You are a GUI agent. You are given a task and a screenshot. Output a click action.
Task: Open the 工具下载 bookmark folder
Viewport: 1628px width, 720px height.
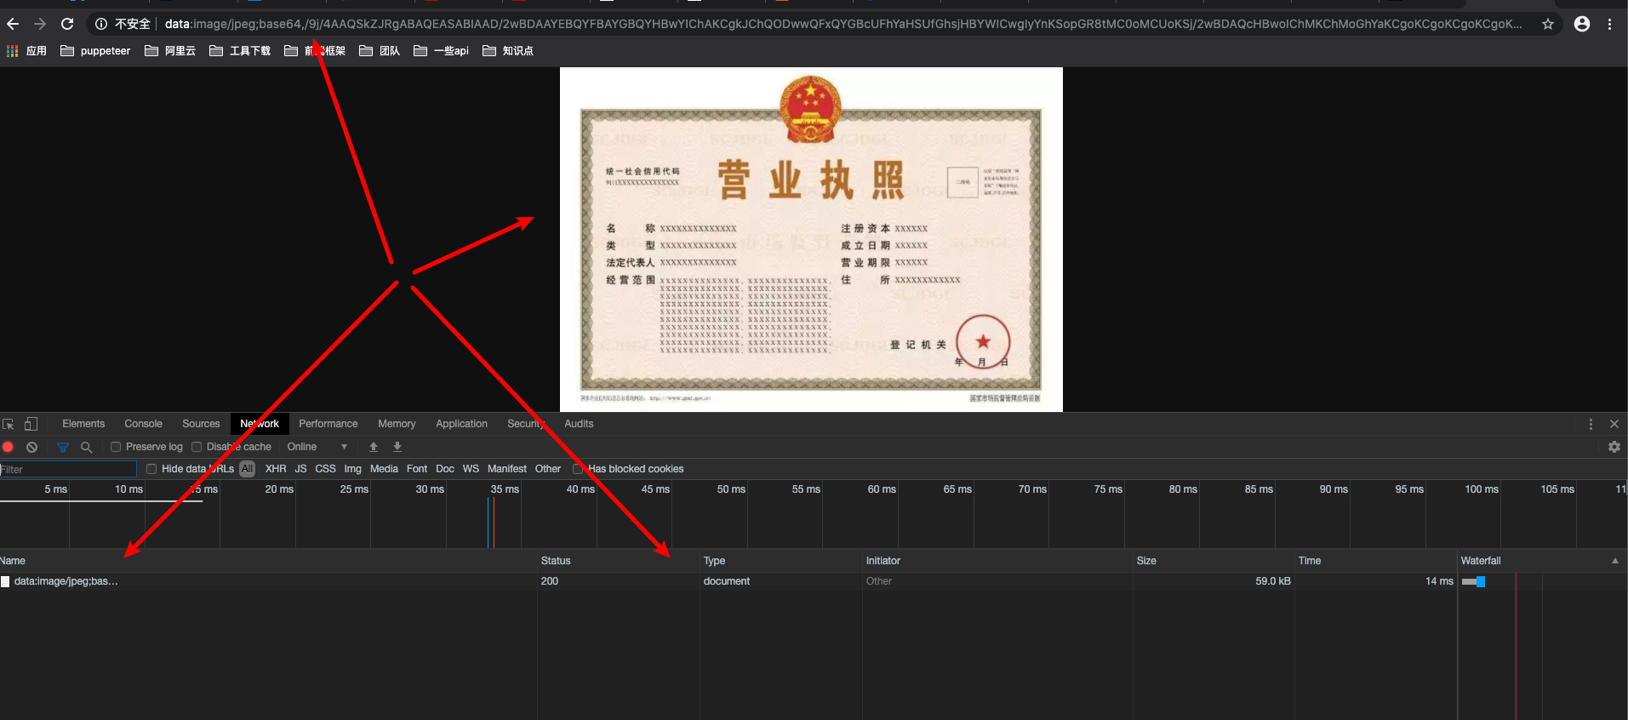point(240,51)
